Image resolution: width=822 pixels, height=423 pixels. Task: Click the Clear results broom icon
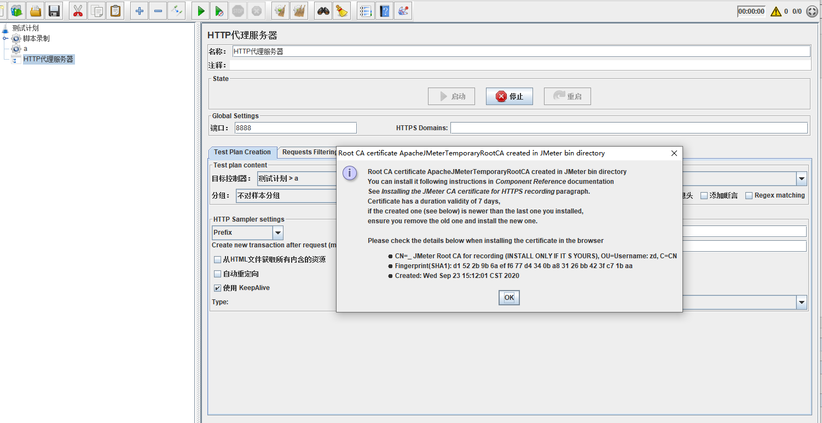(x=281, y=10)
